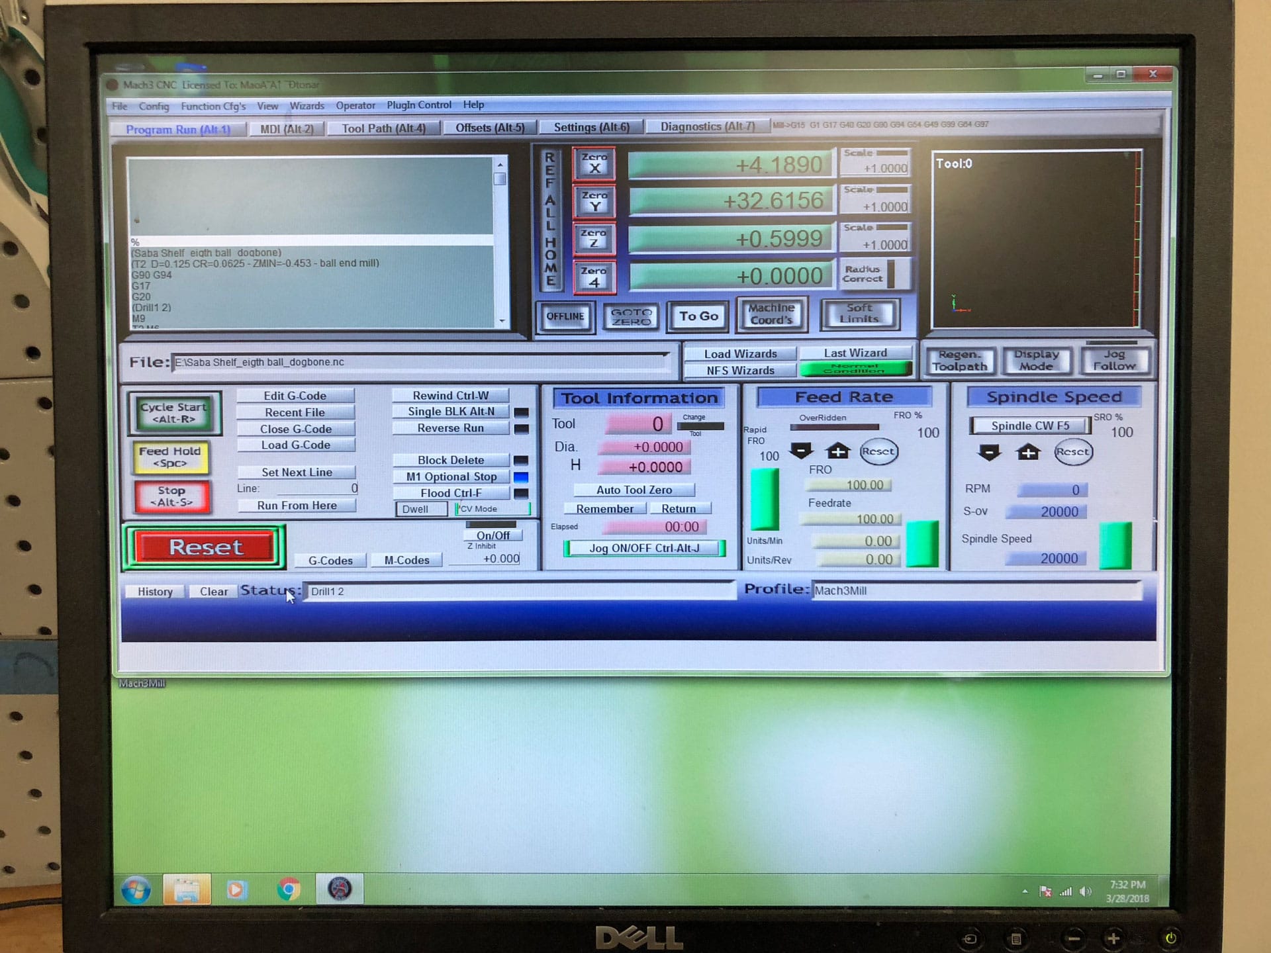
Task: Click the Zero X axis button
Action: (x=594, y=163)
